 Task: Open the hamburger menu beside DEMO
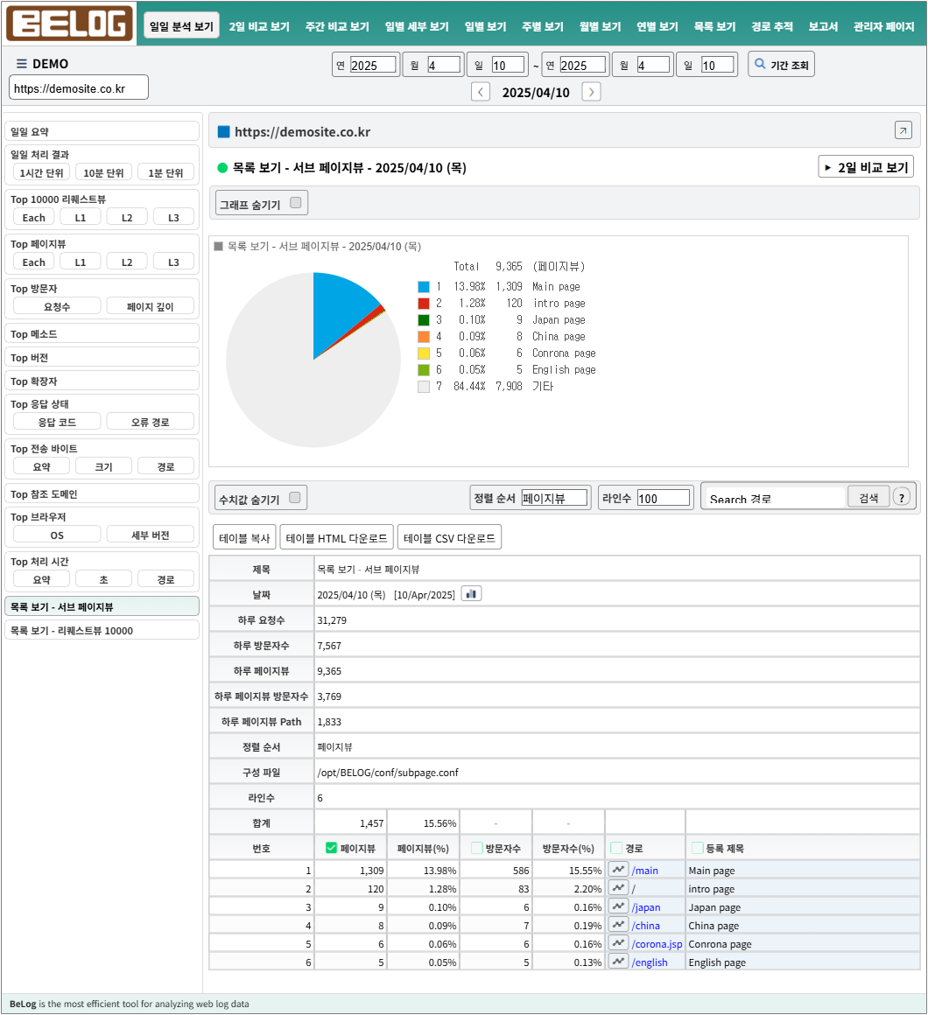click(x=21, y=63)
